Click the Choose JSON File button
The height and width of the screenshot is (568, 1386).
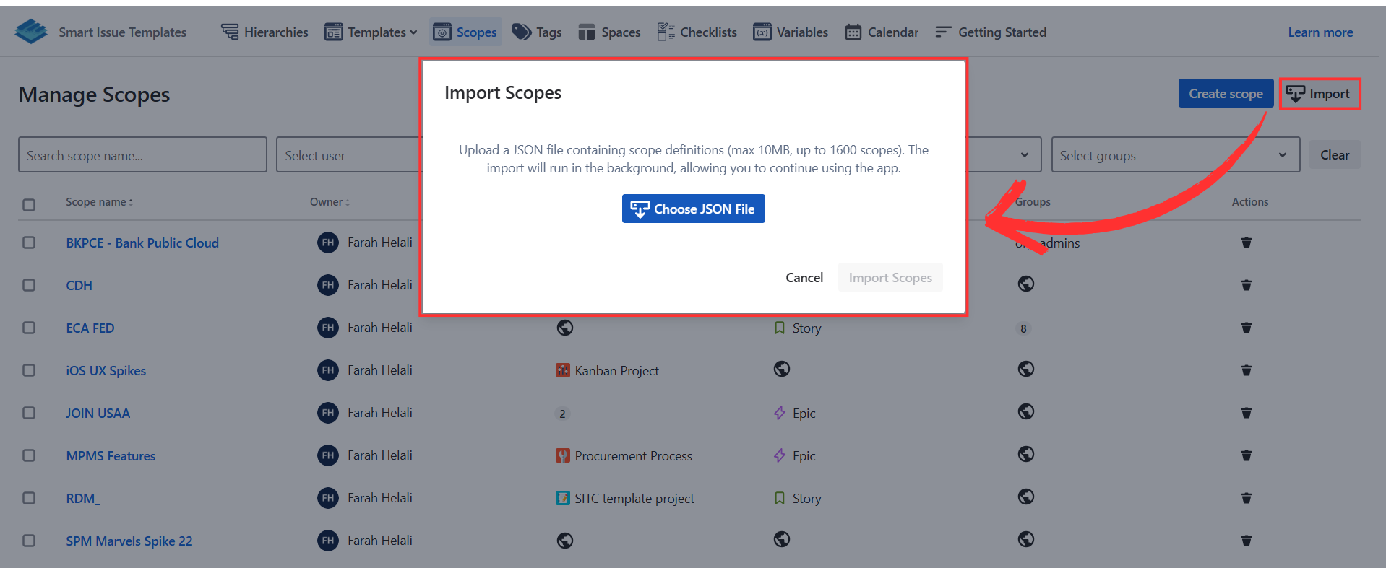tap(693, 209)
